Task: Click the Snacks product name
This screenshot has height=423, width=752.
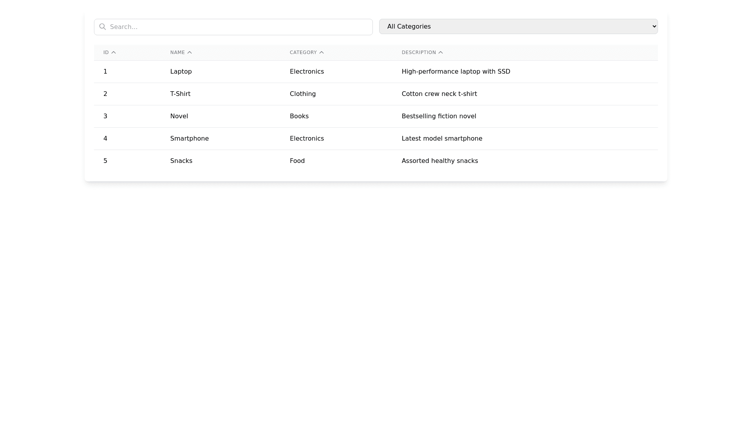Action: click(x=181, y=161)
